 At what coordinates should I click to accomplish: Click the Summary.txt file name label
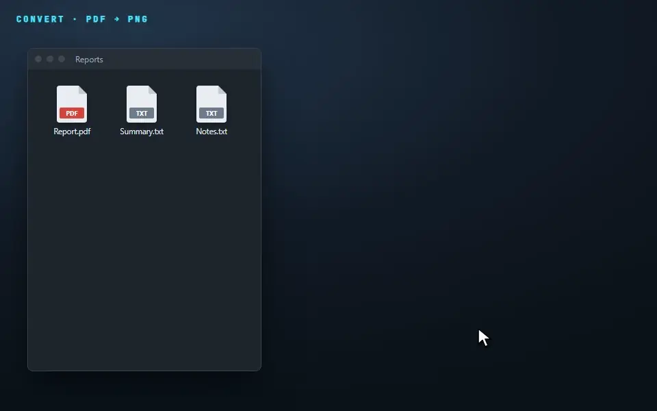click(142, 132)
